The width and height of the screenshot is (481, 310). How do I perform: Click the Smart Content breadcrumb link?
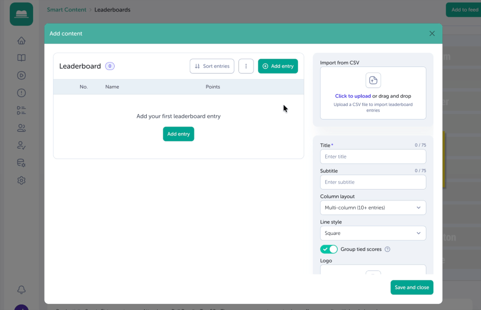click(67, 10)
